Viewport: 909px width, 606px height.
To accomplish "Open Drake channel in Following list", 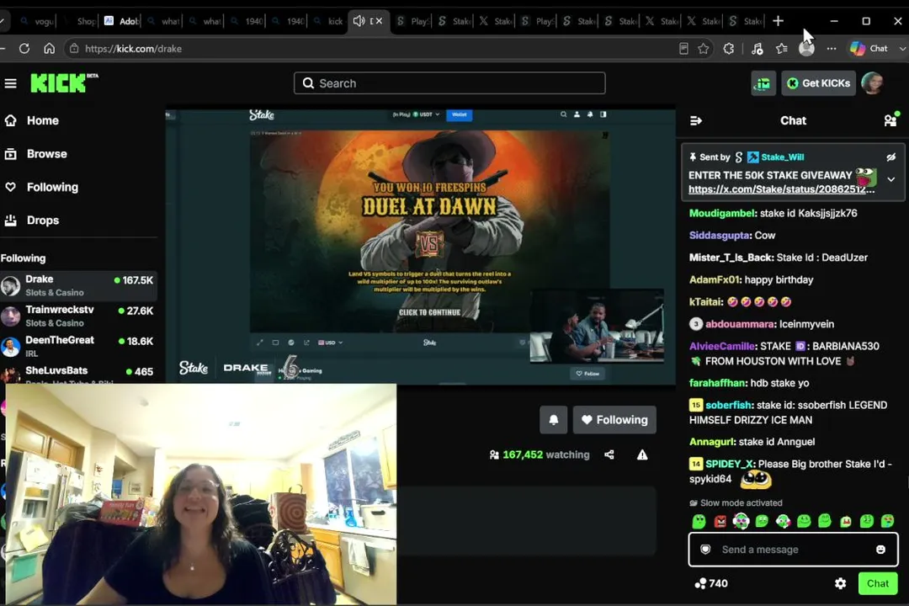I will point(78,286).
